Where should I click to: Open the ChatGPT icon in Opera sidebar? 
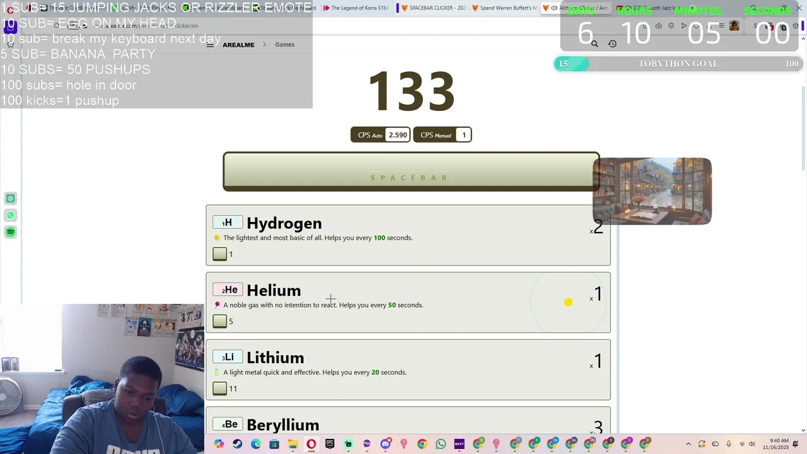click(11, 199)
